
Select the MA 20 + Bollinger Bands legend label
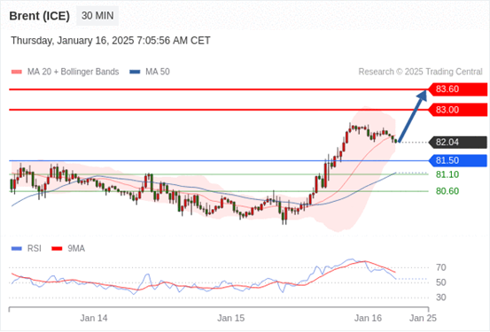(x=74, y=72)
